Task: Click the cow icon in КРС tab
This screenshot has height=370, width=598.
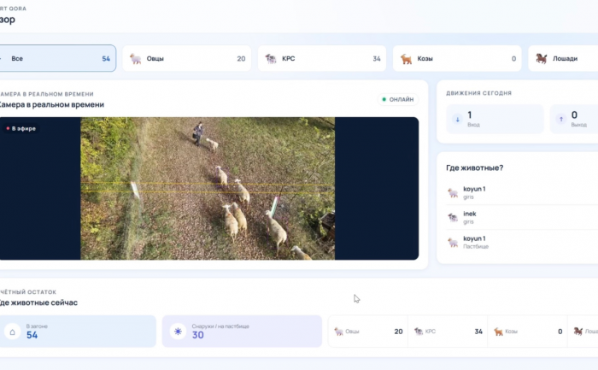Action: click(x=271, y=59)
